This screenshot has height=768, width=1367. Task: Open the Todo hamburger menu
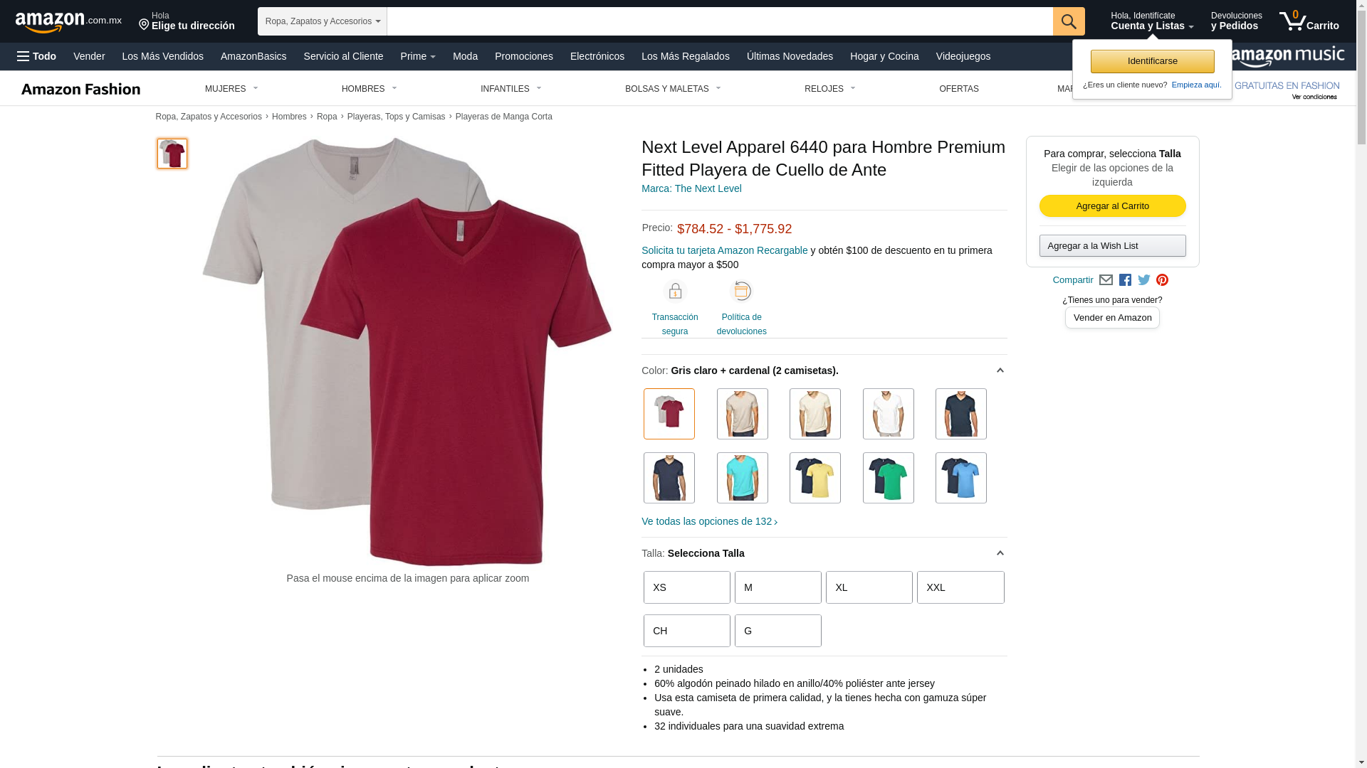(37, 56)
